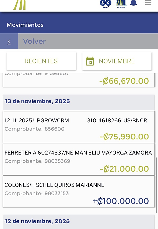Tap the 12 de noviembre, 2025 header

click(x=37, y=221)
